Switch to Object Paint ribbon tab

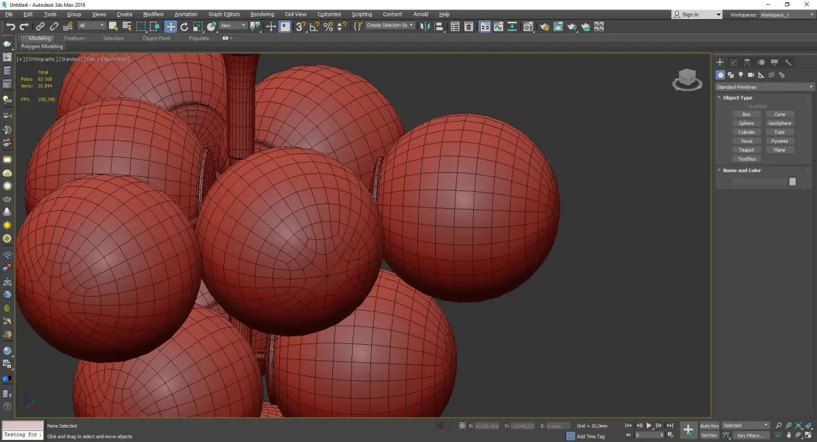coord(156,39)
